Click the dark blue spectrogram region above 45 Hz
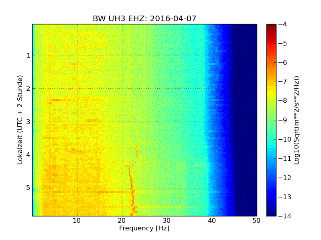Viewport: 321px width, 240px height. pos(247,120)
